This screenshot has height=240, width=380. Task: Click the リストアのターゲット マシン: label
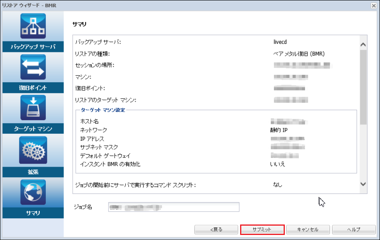[x=106, y=100]
